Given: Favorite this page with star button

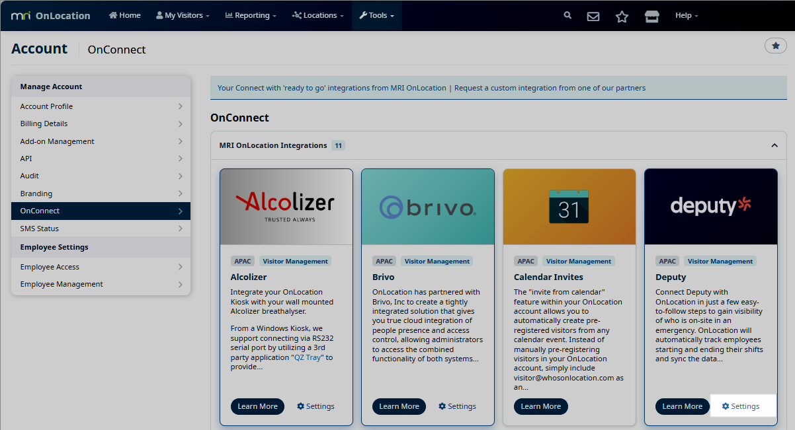Looking at the screenshot, I should pos(775,46).
